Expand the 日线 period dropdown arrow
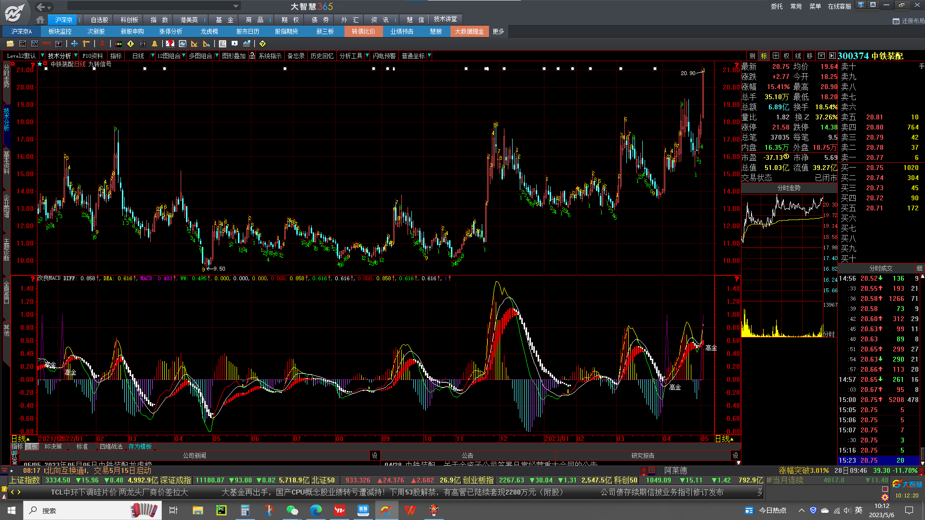The height and width of the screenshot is (520, 925). [x=153, y=55]
